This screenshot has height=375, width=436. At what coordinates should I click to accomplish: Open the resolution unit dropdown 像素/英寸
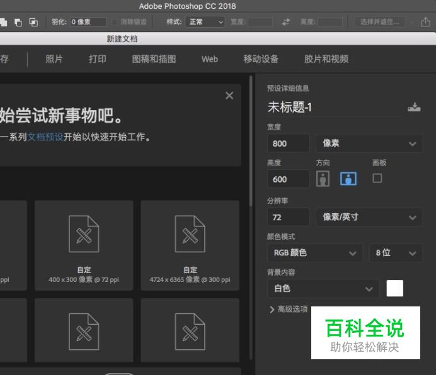[369, 217]
